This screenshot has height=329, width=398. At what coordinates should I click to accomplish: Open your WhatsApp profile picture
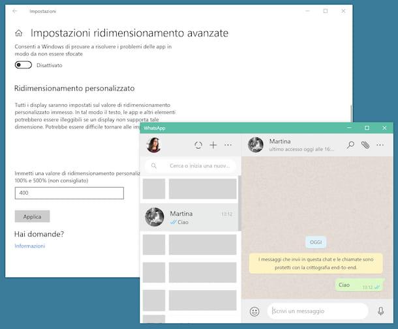pos(153,145)
